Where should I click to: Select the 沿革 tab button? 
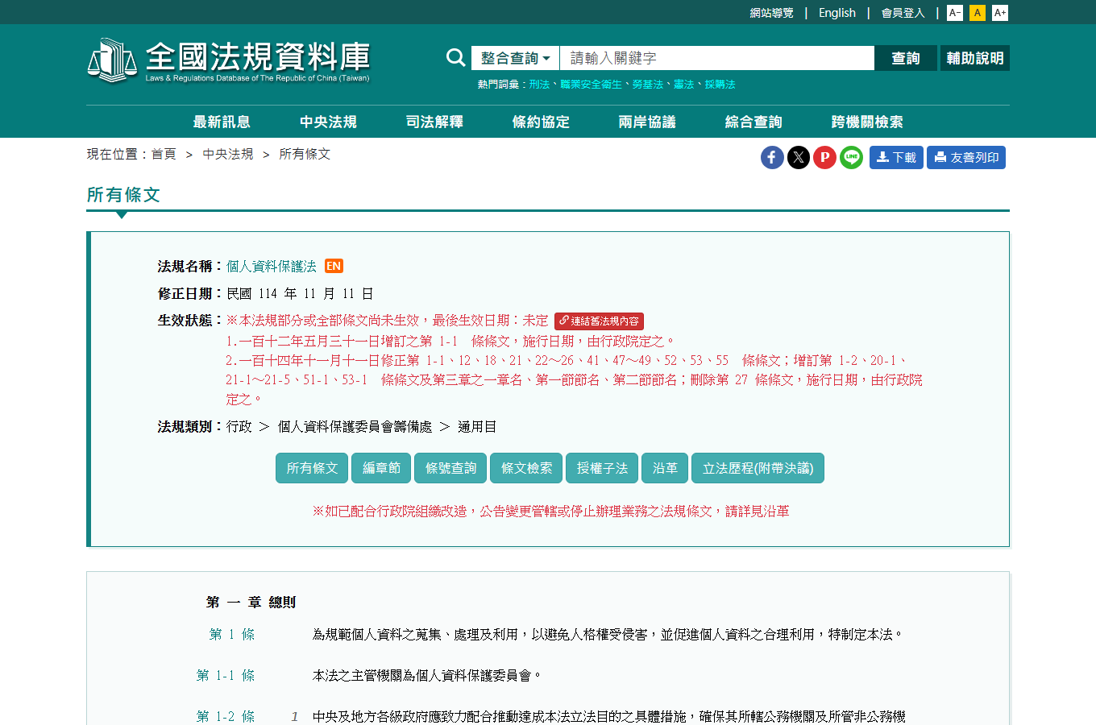pyautogui.click(x=665, y=468)
